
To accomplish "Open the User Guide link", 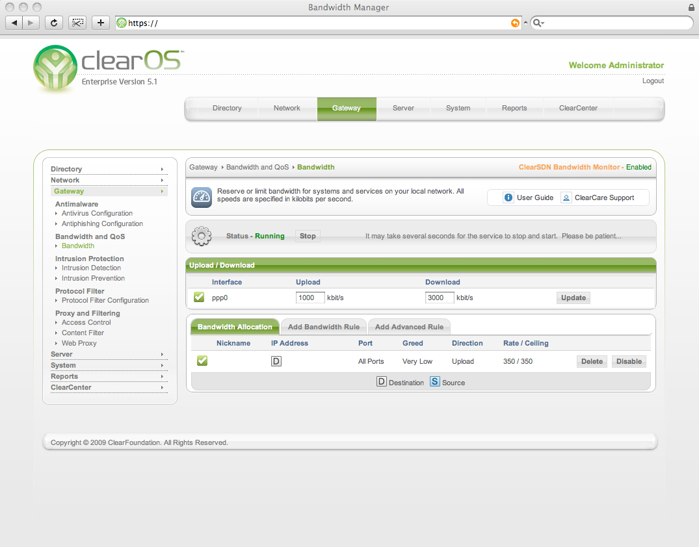I will click(x=535, y=197).
